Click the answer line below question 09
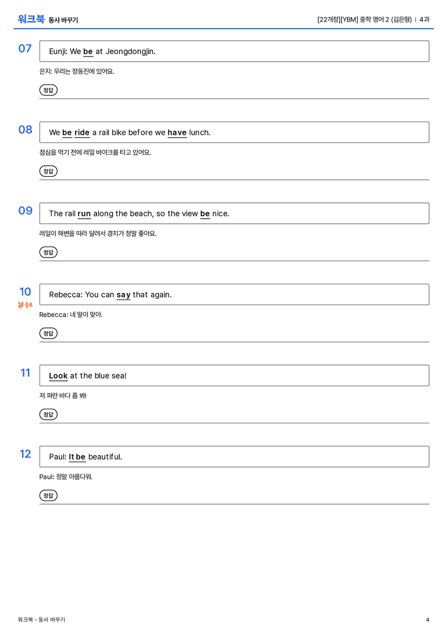The width and height of the screenshot is (447, 632). click(234, 261)
